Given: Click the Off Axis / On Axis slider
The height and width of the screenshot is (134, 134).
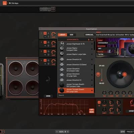Looking at the screenshot, I should [102, 74].
